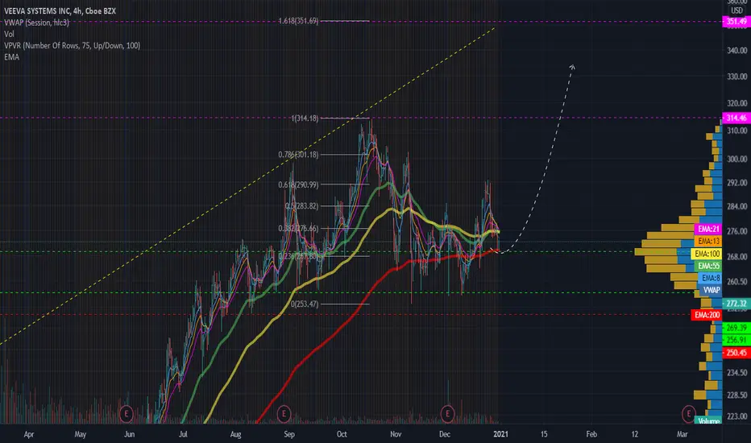Click the green EMA:55 axis label

[708, 266]
